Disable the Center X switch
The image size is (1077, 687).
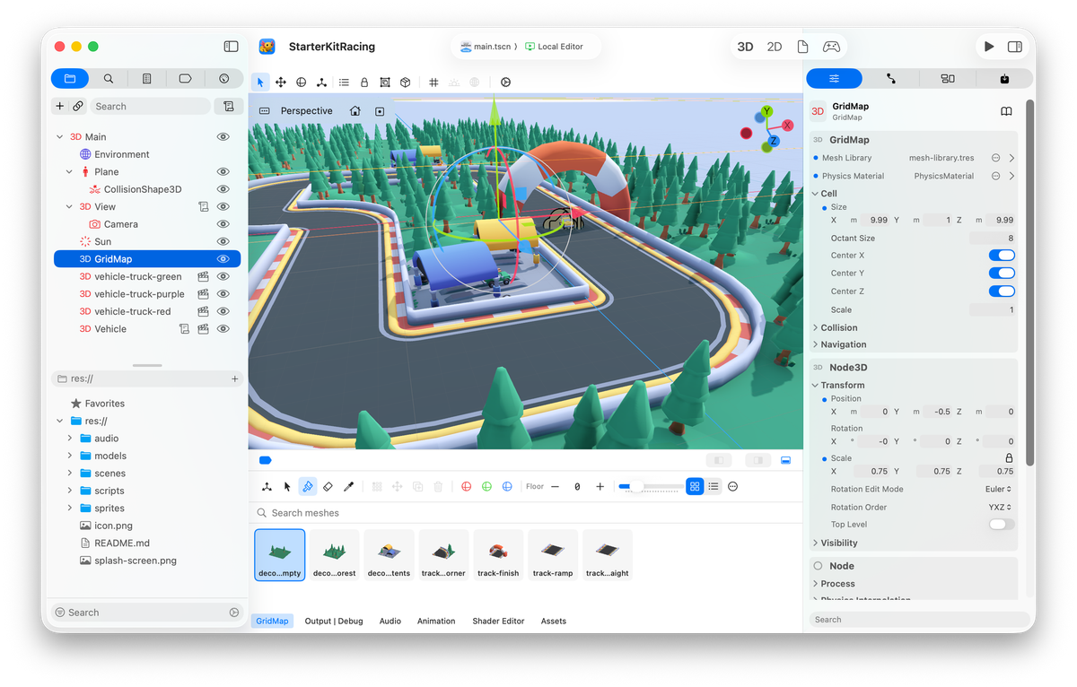[x=1002, y=256]
